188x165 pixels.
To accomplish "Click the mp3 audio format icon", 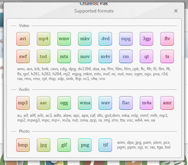I will click(23, 103).
